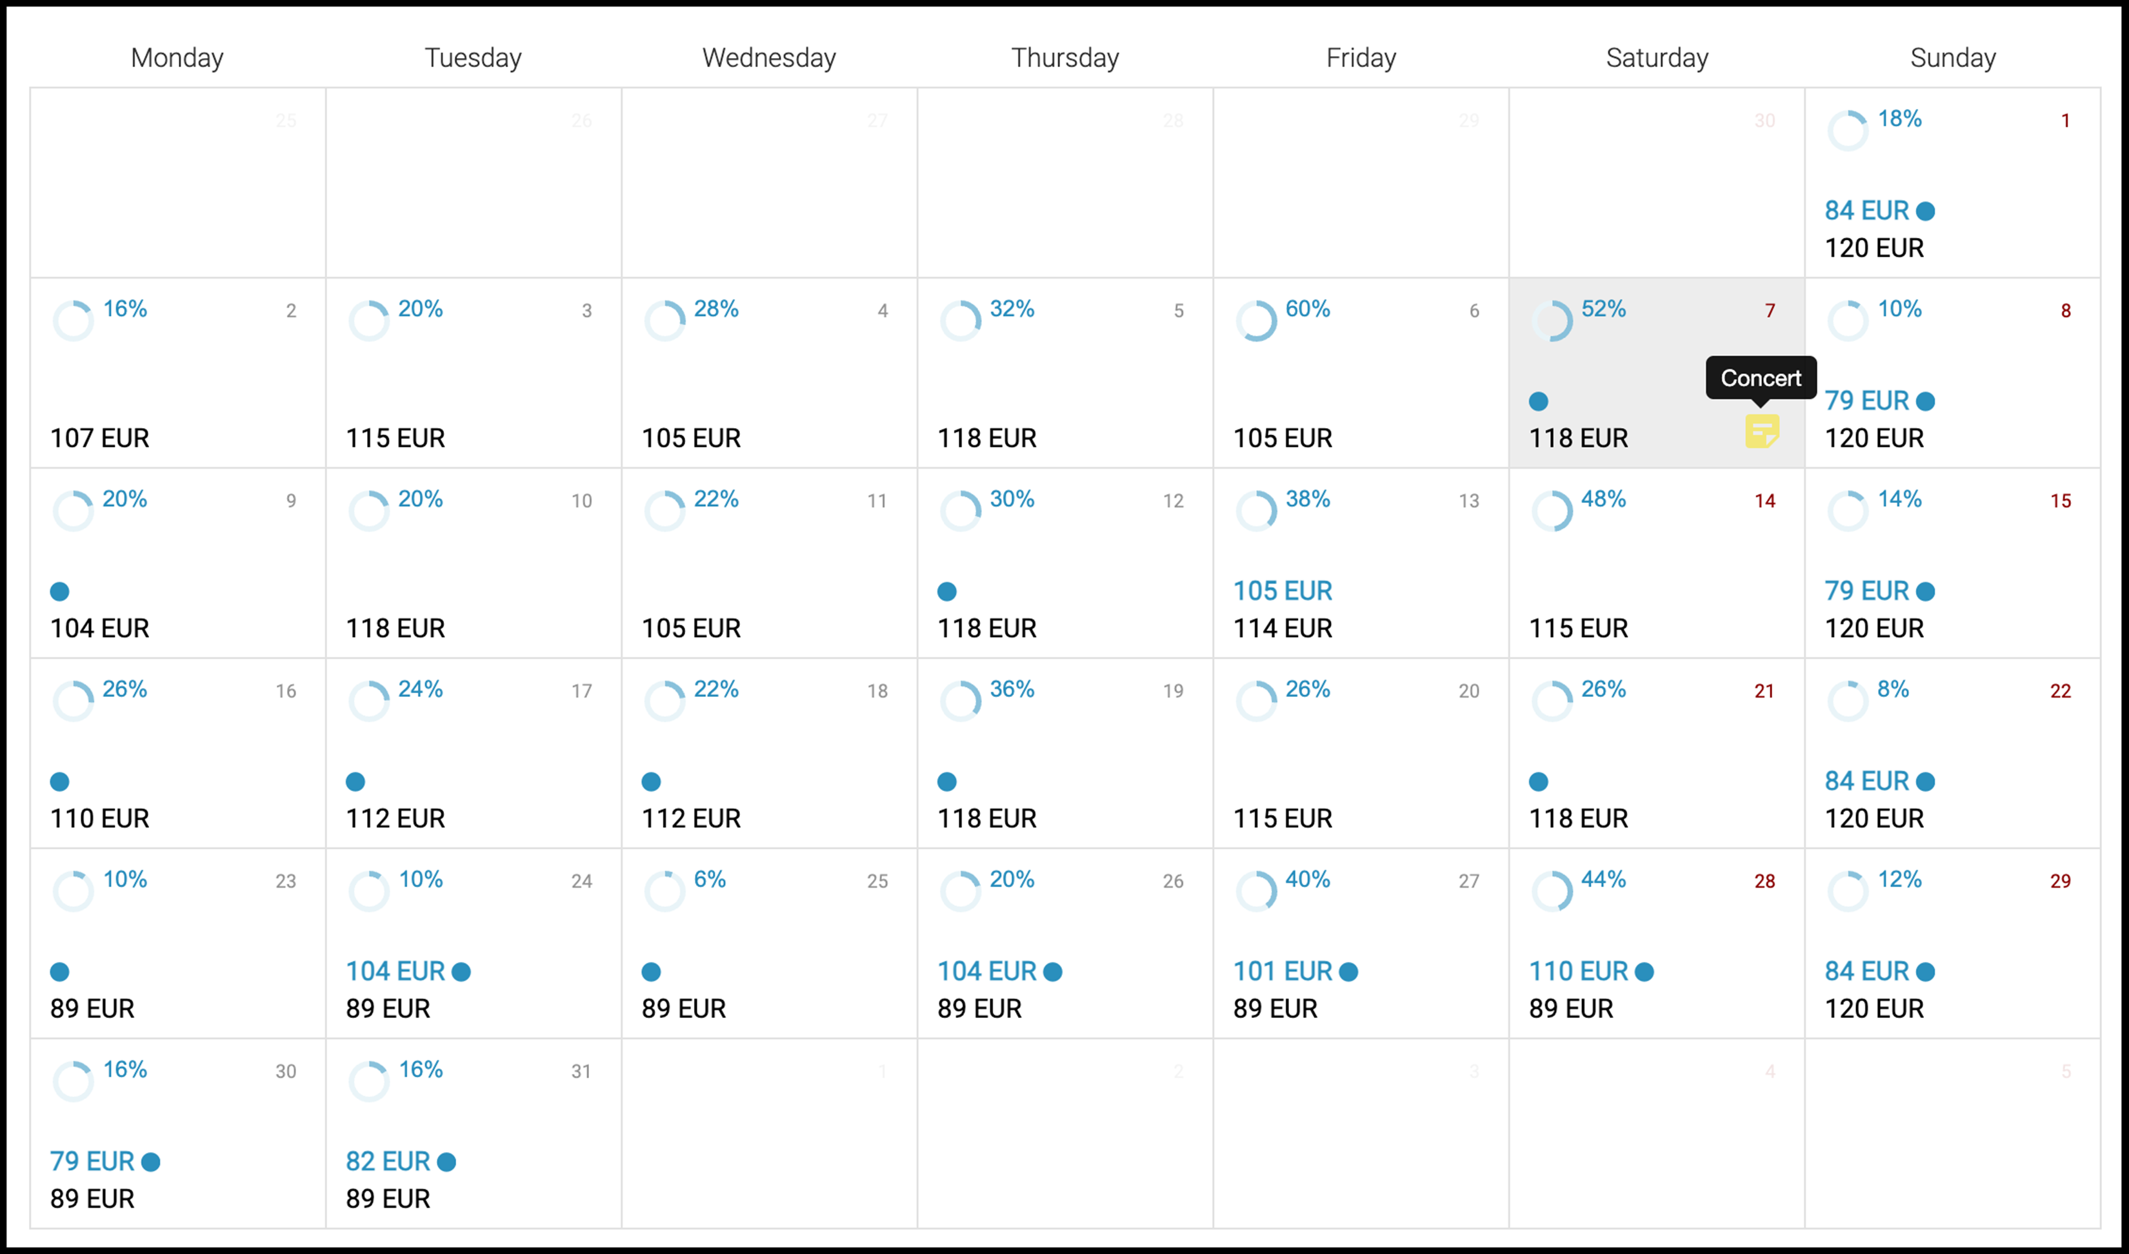Select the Monday column header
Image resolution: width=2129 pixels, height=1254 pixels.
click(177, 57)
